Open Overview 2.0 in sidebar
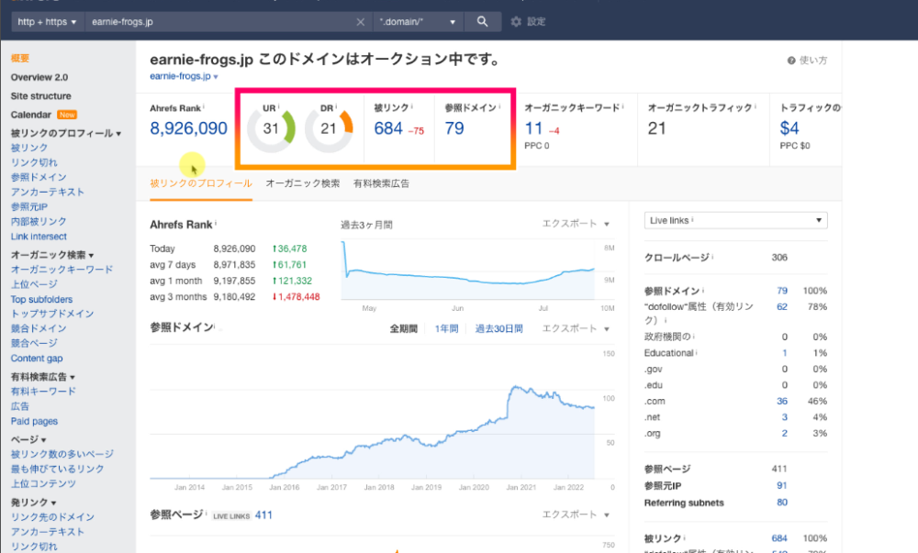Screen dimensions: 918x553 [39, 77]
